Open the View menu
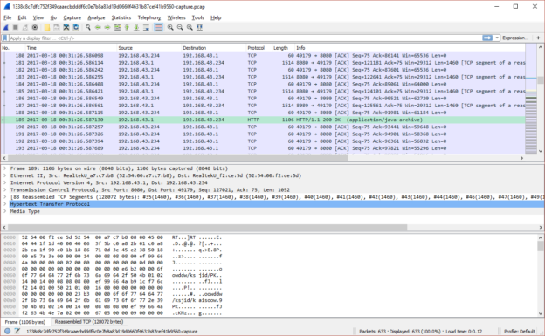 (38, 17)
